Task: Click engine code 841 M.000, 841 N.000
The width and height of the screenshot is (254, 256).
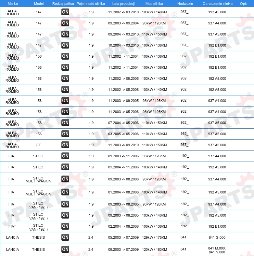Action: click(x=217, y=250)
